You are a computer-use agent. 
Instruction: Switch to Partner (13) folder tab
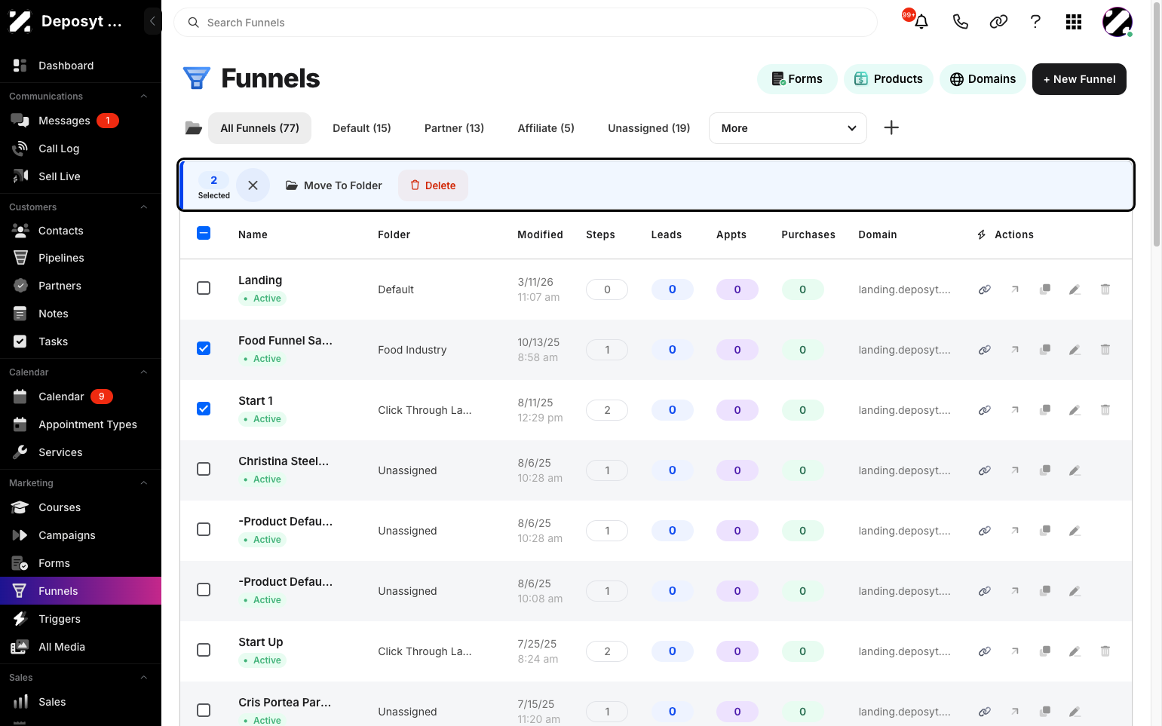(x=454, y=128)
